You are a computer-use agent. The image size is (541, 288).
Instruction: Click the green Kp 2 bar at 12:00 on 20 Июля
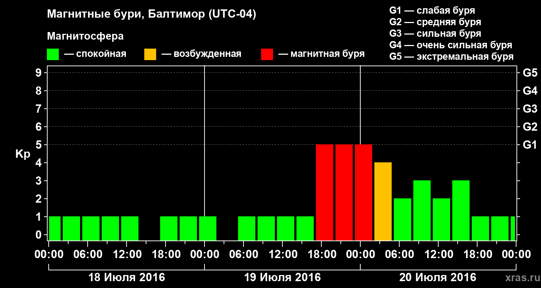pyautogui.click(x=441, y=220)
